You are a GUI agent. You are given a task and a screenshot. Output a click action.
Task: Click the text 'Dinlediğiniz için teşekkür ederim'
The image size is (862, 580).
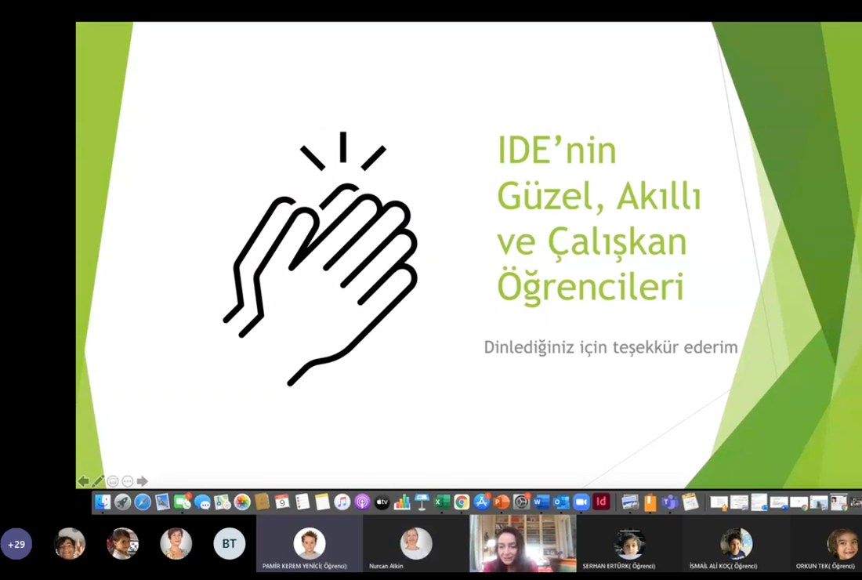(610, 347)
